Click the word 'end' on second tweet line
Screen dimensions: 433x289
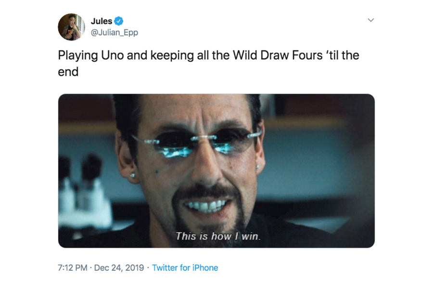(68, 72)
